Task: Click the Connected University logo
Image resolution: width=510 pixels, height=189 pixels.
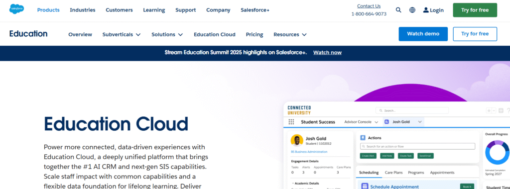Action: click(299, 110)
